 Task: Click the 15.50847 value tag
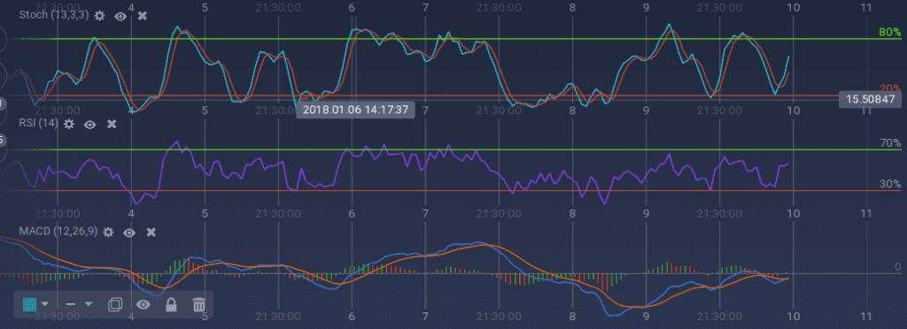pos(870,99)
